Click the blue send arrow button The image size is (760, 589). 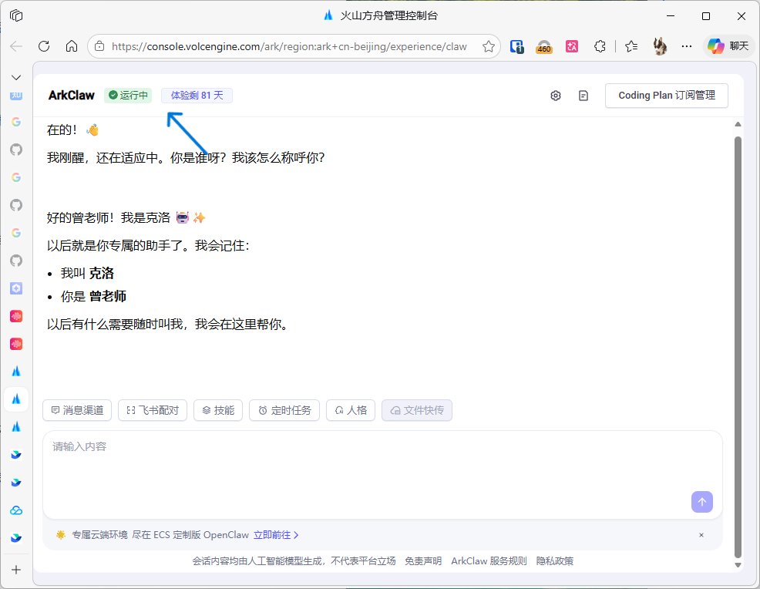click(x=701, y=502)
